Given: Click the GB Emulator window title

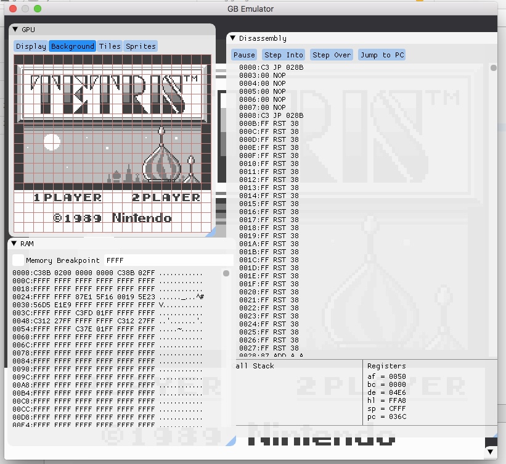Looking at the screenshot, I should coord(250,9).
